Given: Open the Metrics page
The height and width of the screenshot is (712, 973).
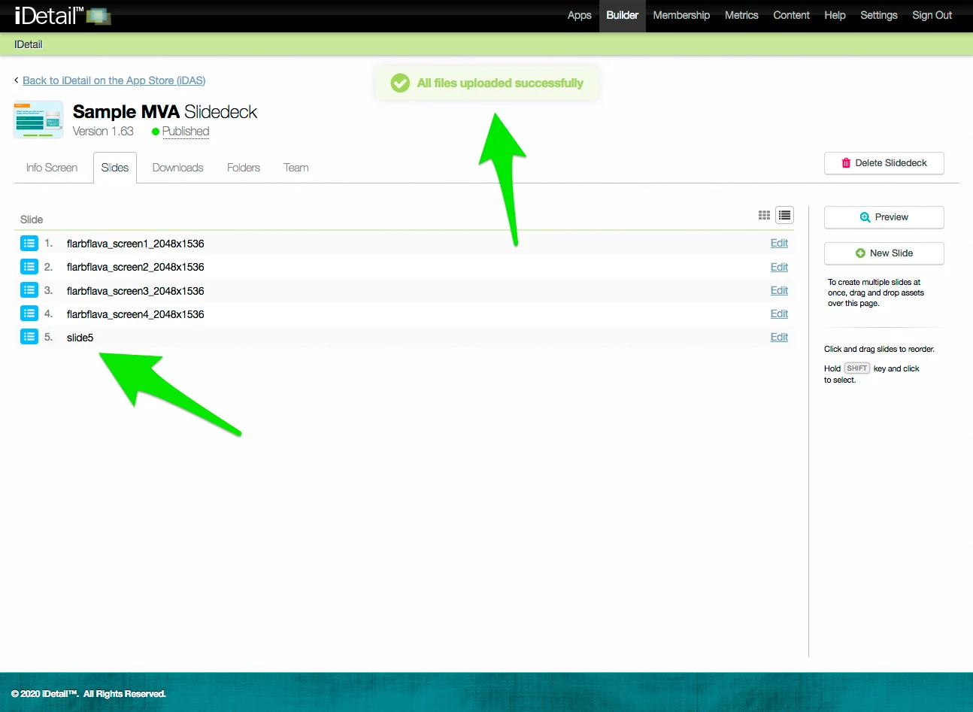Looking at the screenshot, I should click(x=741, y=15).
